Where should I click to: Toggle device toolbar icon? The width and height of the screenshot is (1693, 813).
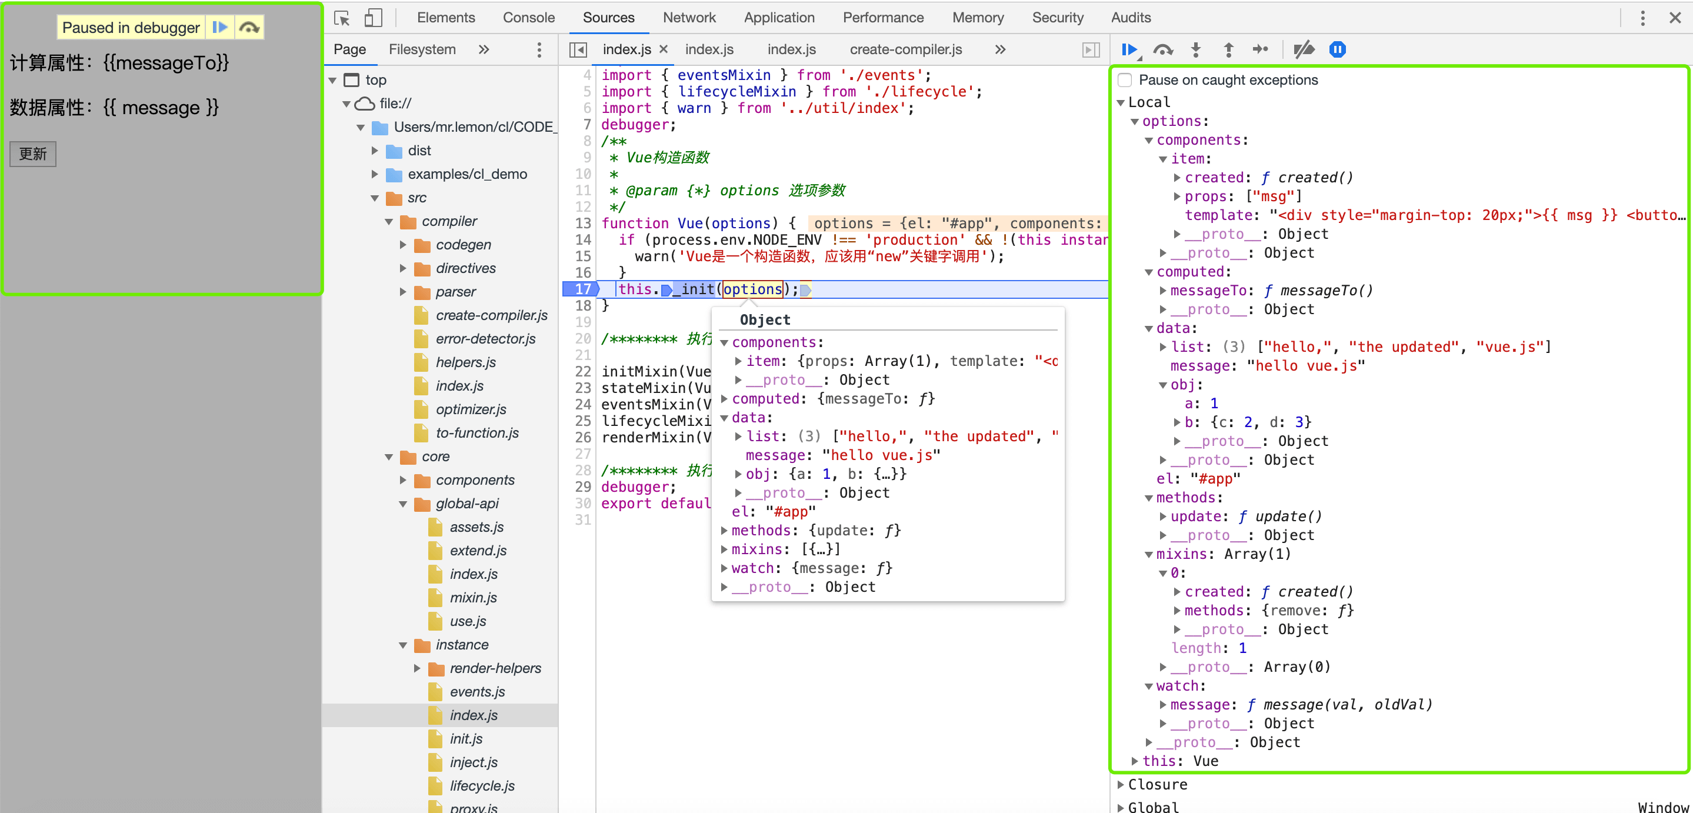372,18
